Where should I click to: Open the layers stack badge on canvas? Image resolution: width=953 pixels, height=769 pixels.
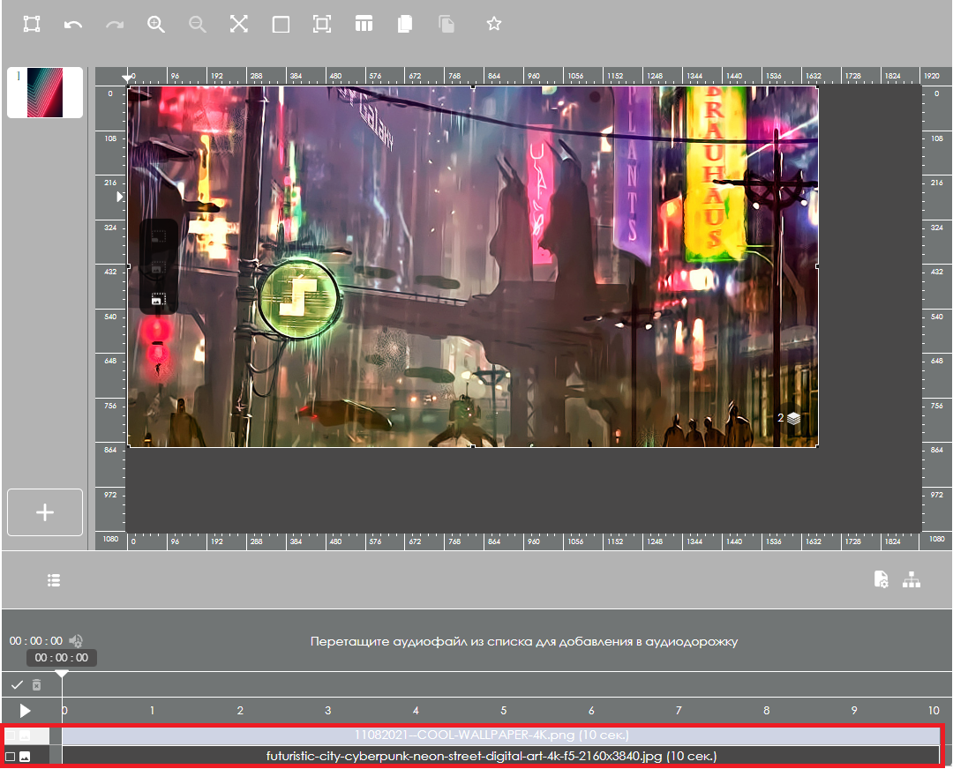tap(793, 419)
